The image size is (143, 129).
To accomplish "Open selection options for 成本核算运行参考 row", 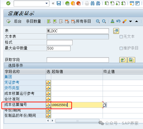I will 48,94.
